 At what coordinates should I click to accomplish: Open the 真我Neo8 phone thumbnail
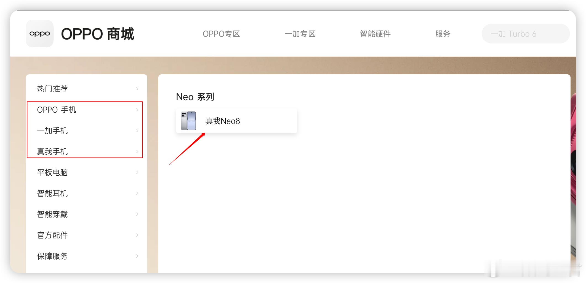pos(188,121)
